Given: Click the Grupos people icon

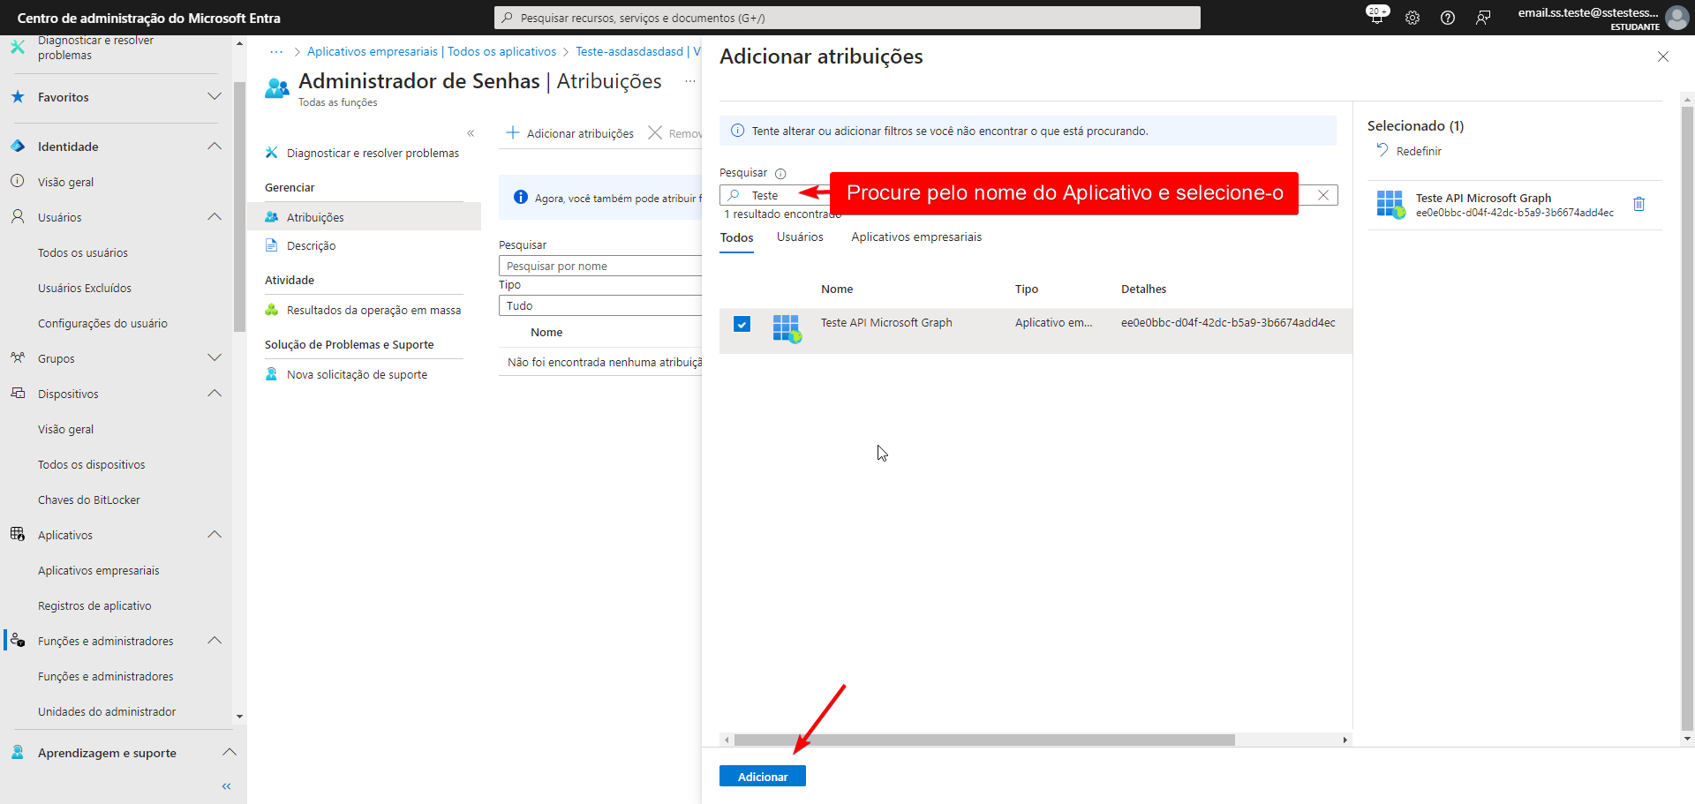Looking at the screenshot, I should (x=18, y=357).
